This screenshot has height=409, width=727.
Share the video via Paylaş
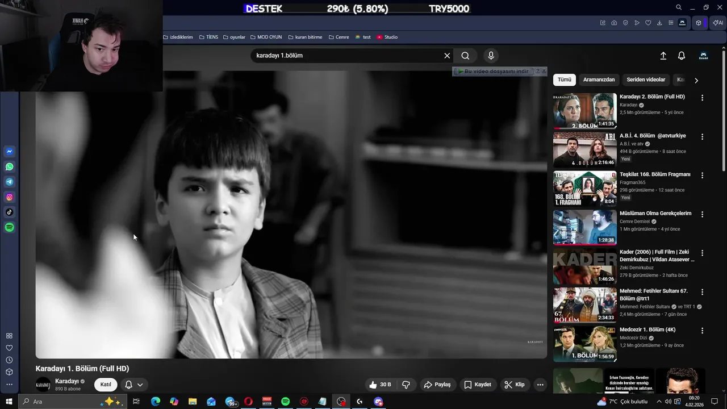coord(437,385)
